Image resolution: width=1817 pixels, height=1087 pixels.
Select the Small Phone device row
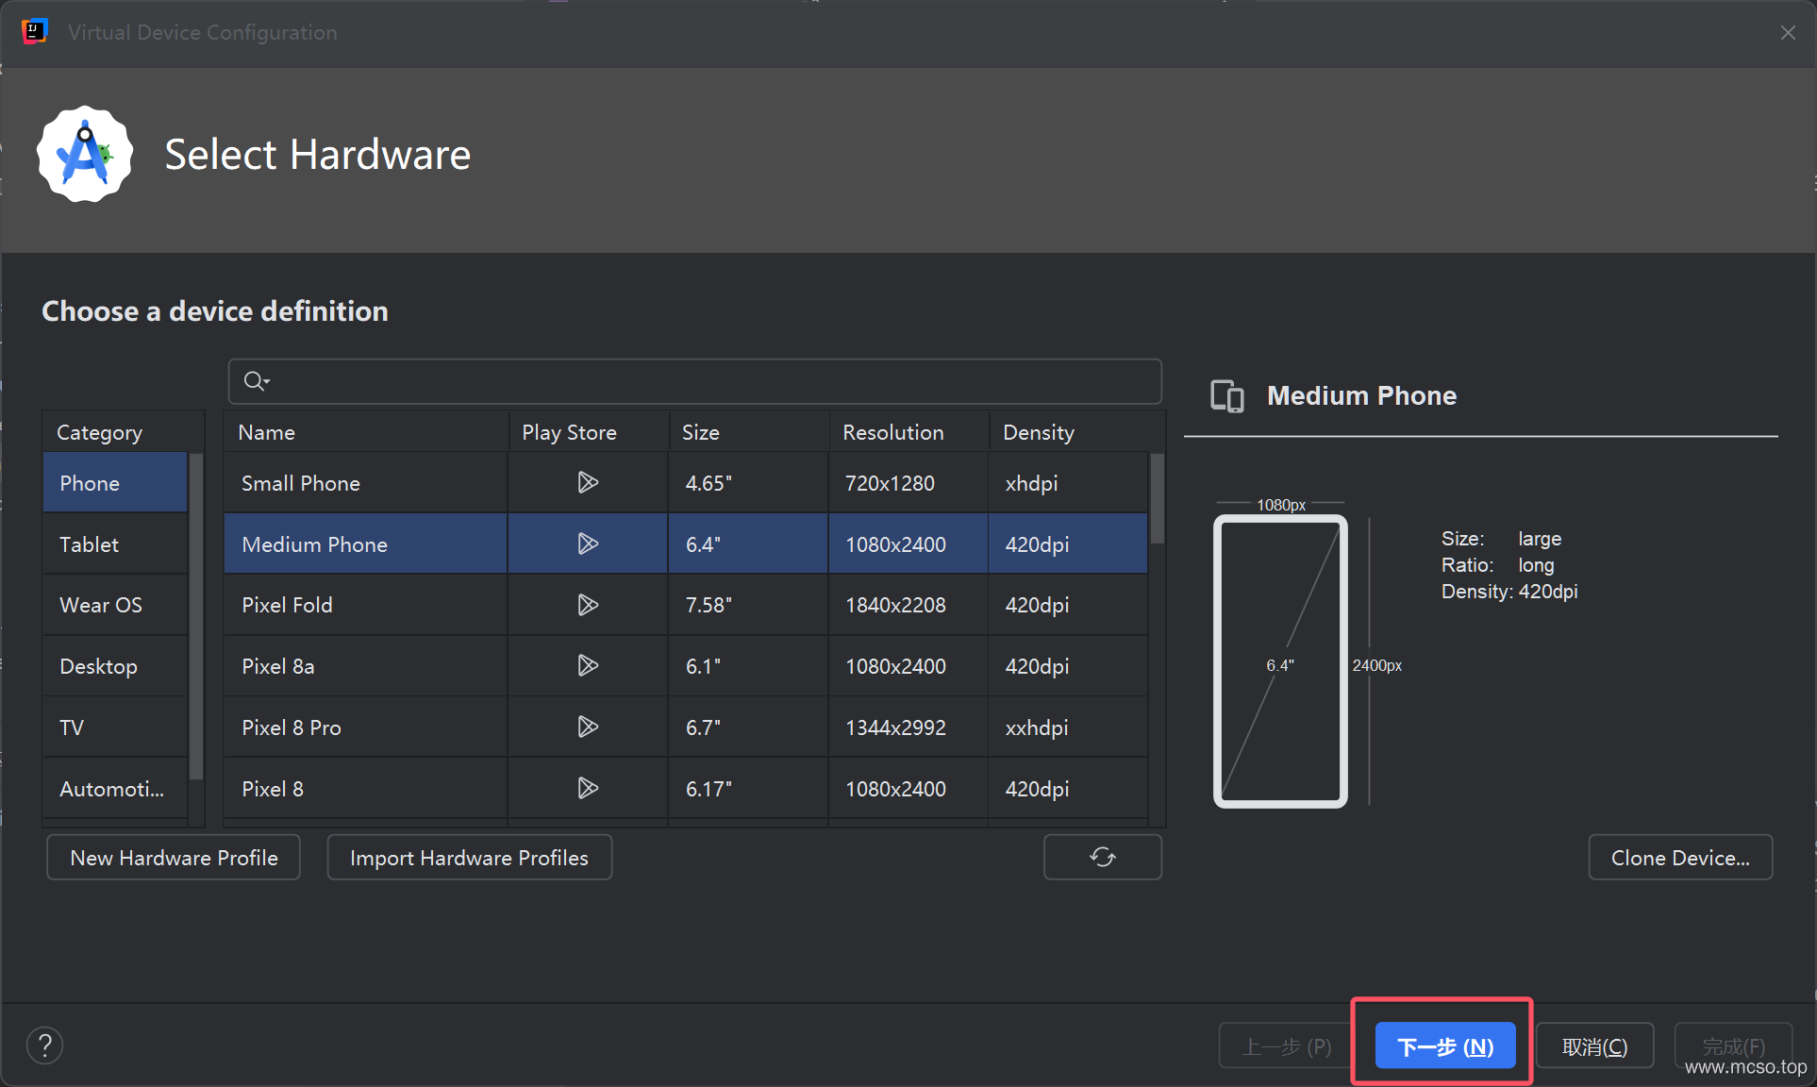pyautogui.click(x=686, y=482)
